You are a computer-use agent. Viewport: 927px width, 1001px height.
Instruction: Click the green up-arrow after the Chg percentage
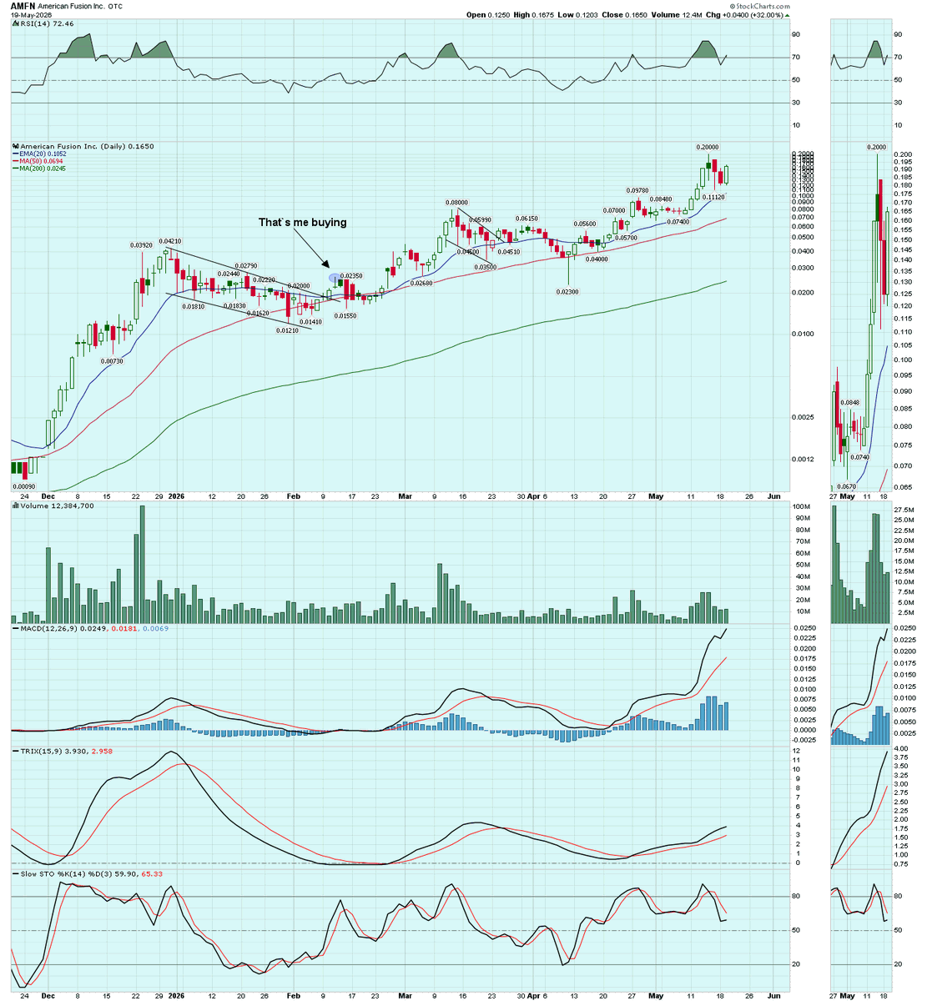click(x=788, y=15)
